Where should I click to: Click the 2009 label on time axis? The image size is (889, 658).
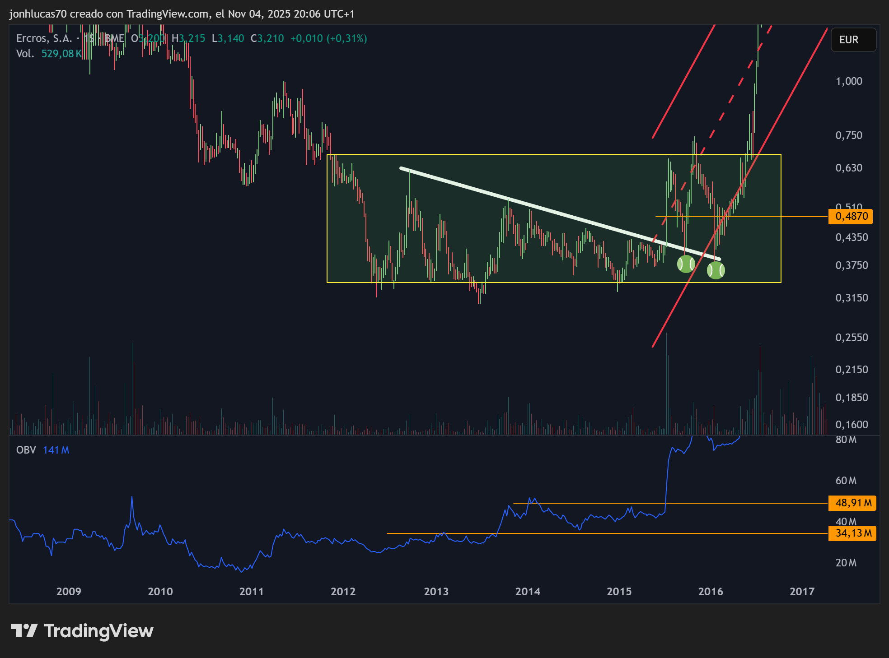tap(69, 591)
